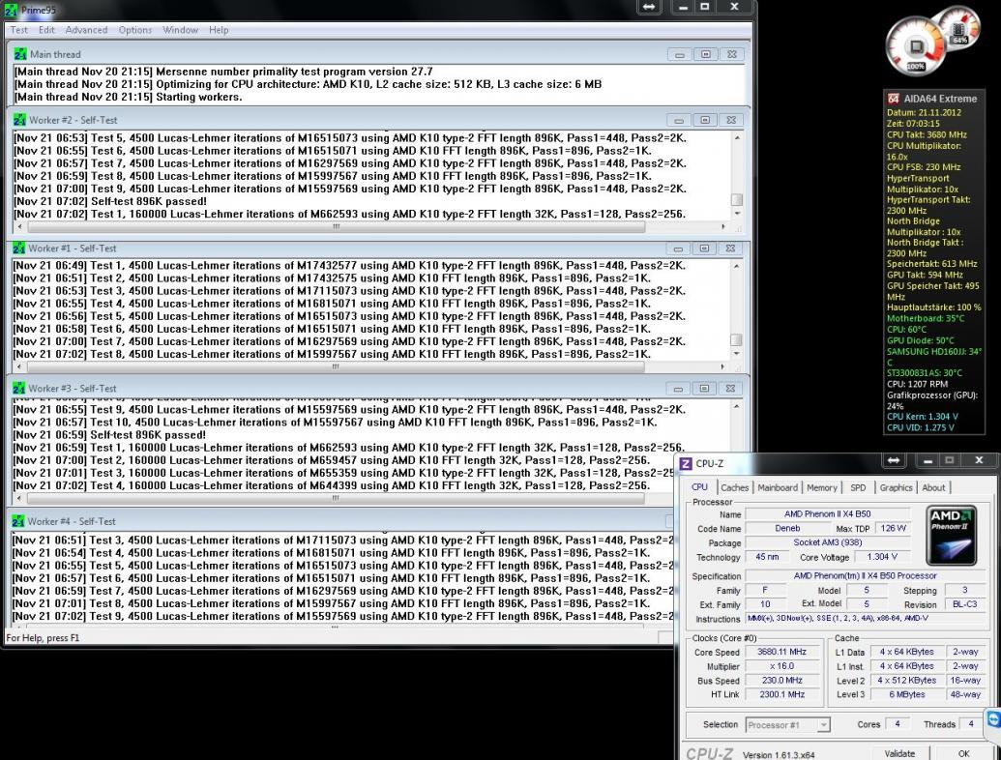
Task: Close the Worker #1 child window
Action: coord(730,248)
